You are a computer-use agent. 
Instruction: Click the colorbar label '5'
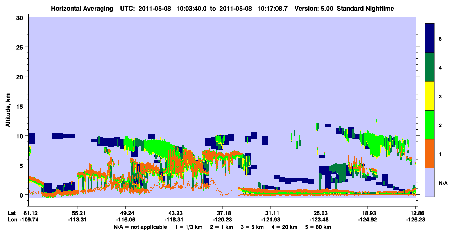coord(440,38)
